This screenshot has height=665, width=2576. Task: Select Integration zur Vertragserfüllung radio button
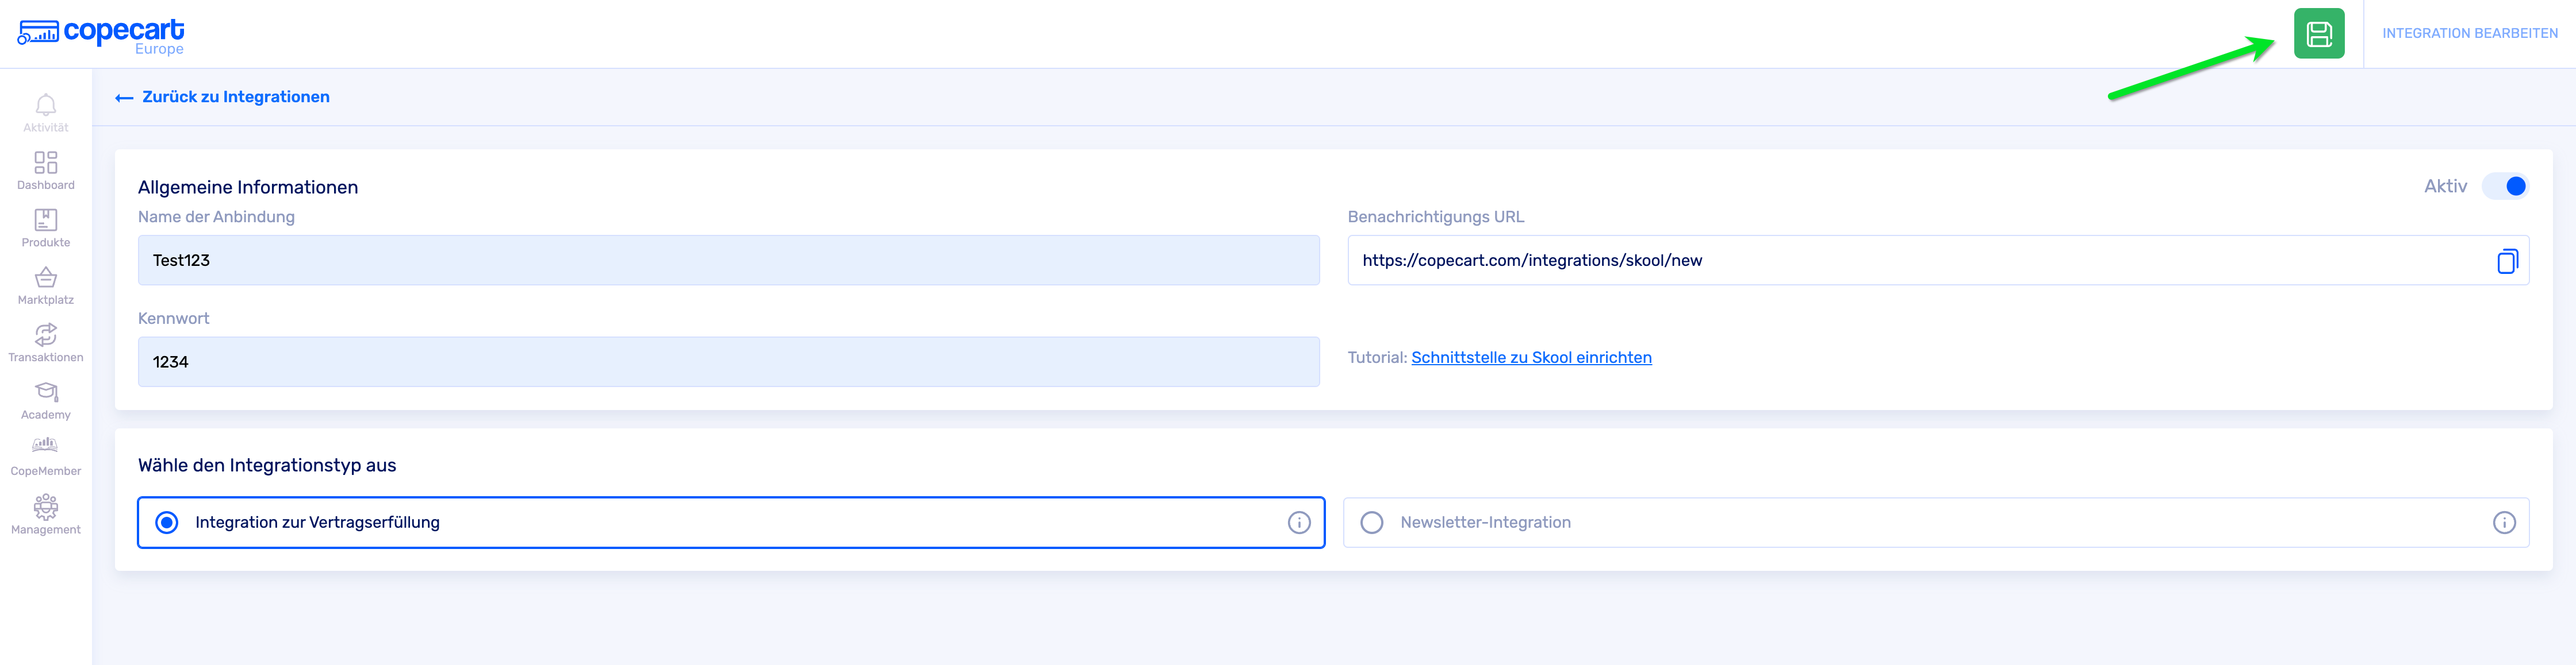coord(167,522)
